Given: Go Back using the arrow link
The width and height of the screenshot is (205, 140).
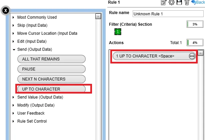Looking at the screenshot, I should pos(198,2).
